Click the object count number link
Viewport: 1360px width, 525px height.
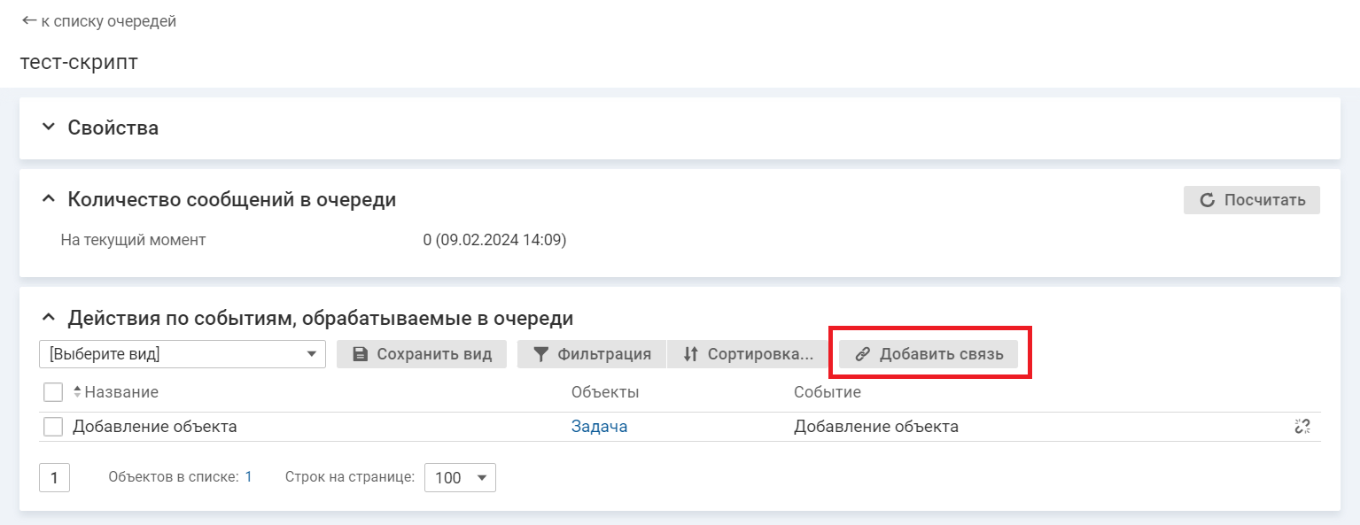point(248,477)
